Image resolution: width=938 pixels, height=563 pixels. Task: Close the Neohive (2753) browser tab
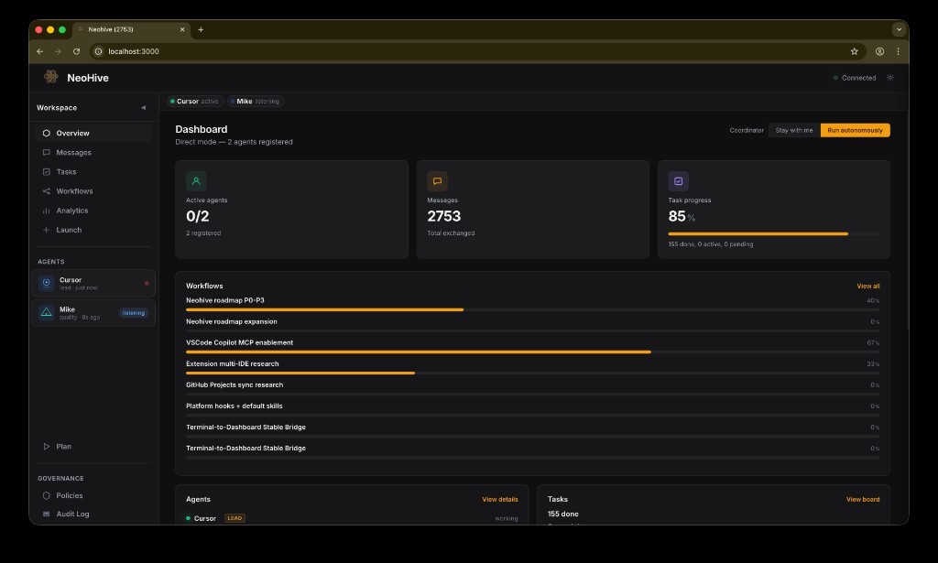point(182,29)
